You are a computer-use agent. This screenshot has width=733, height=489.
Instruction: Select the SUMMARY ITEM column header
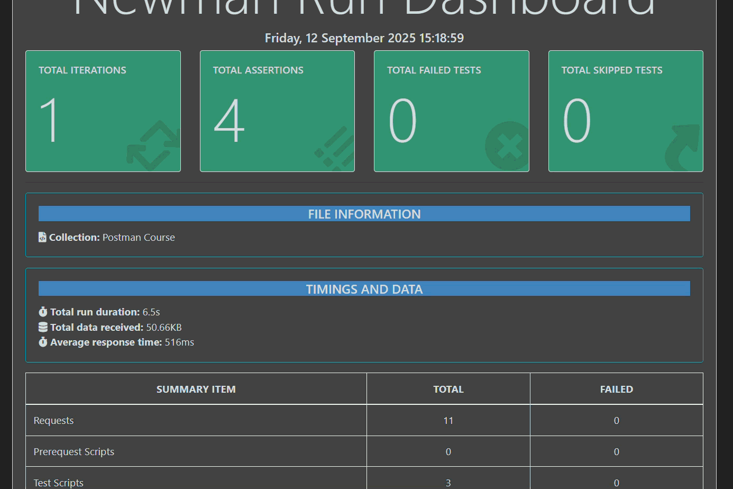[196, 389]
